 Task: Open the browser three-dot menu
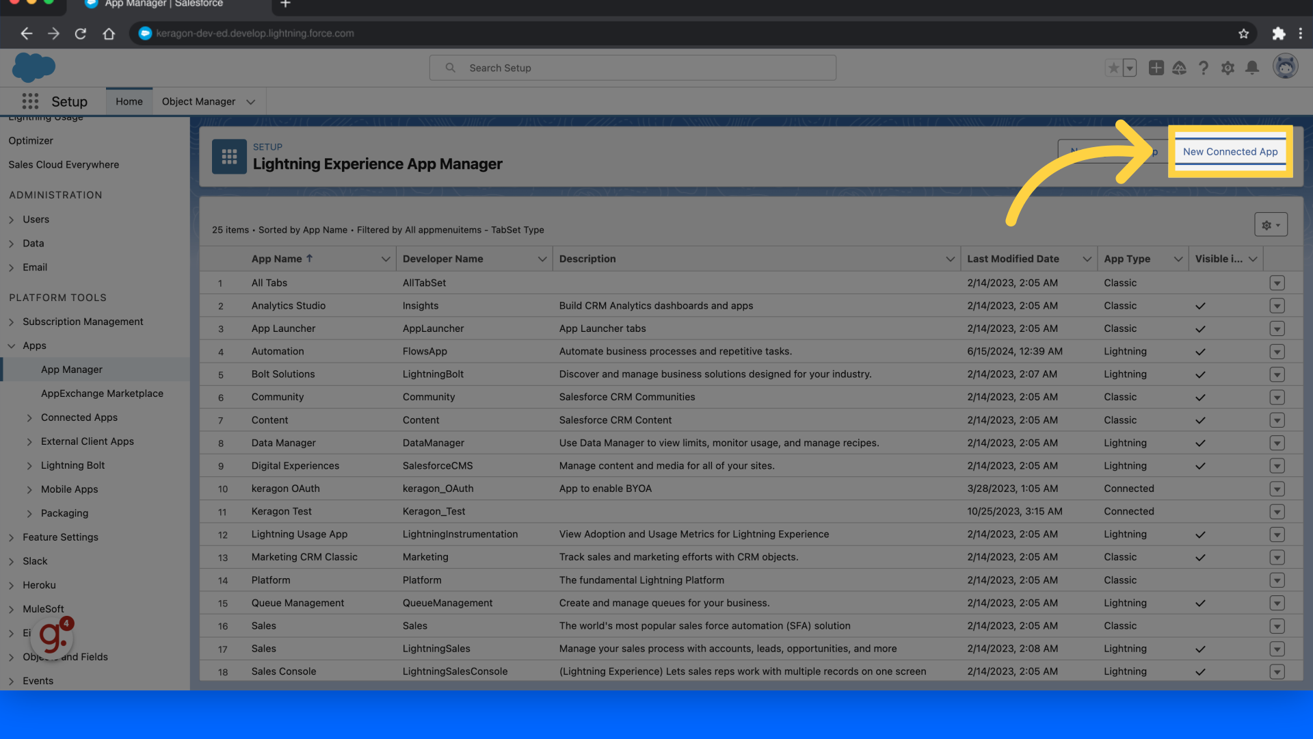(1301, 34)
